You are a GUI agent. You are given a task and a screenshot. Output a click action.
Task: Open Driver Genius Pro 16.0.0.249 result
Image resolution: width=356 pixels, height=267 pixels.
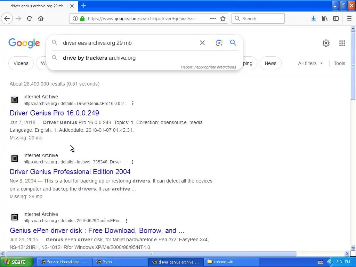pyautogui.click(x=54, y=113)
